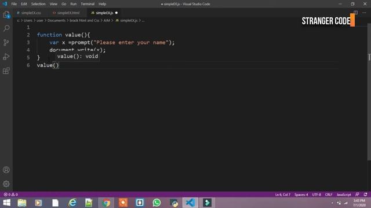Screen dimensions: 371x208
Task: Open the File menu
Action: point(14,4)
